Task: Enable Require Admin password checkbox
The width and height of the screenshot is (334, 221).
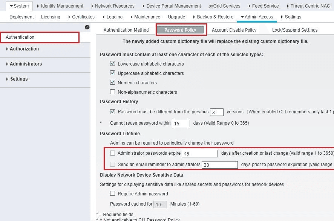Action: [112, 194]
